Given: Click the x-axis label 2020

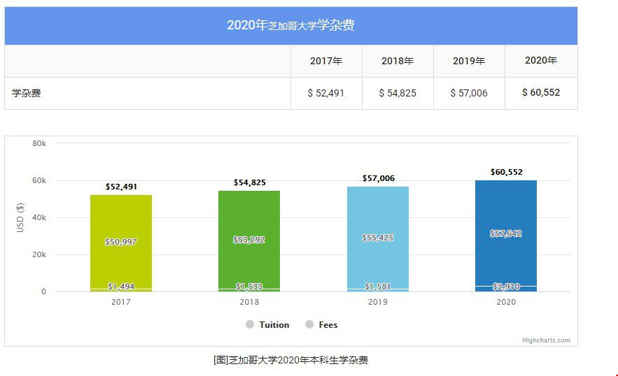Looking at the screenshot, I should point(506,302).
